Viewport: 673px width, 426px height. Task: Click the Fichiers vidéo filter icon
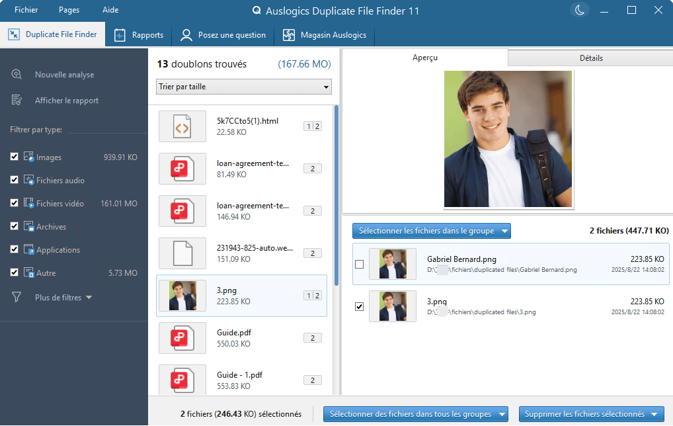click(29, 203)
